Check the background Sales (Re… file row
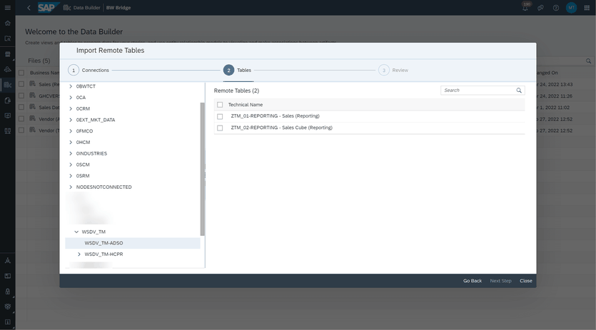 coord(21,84)
